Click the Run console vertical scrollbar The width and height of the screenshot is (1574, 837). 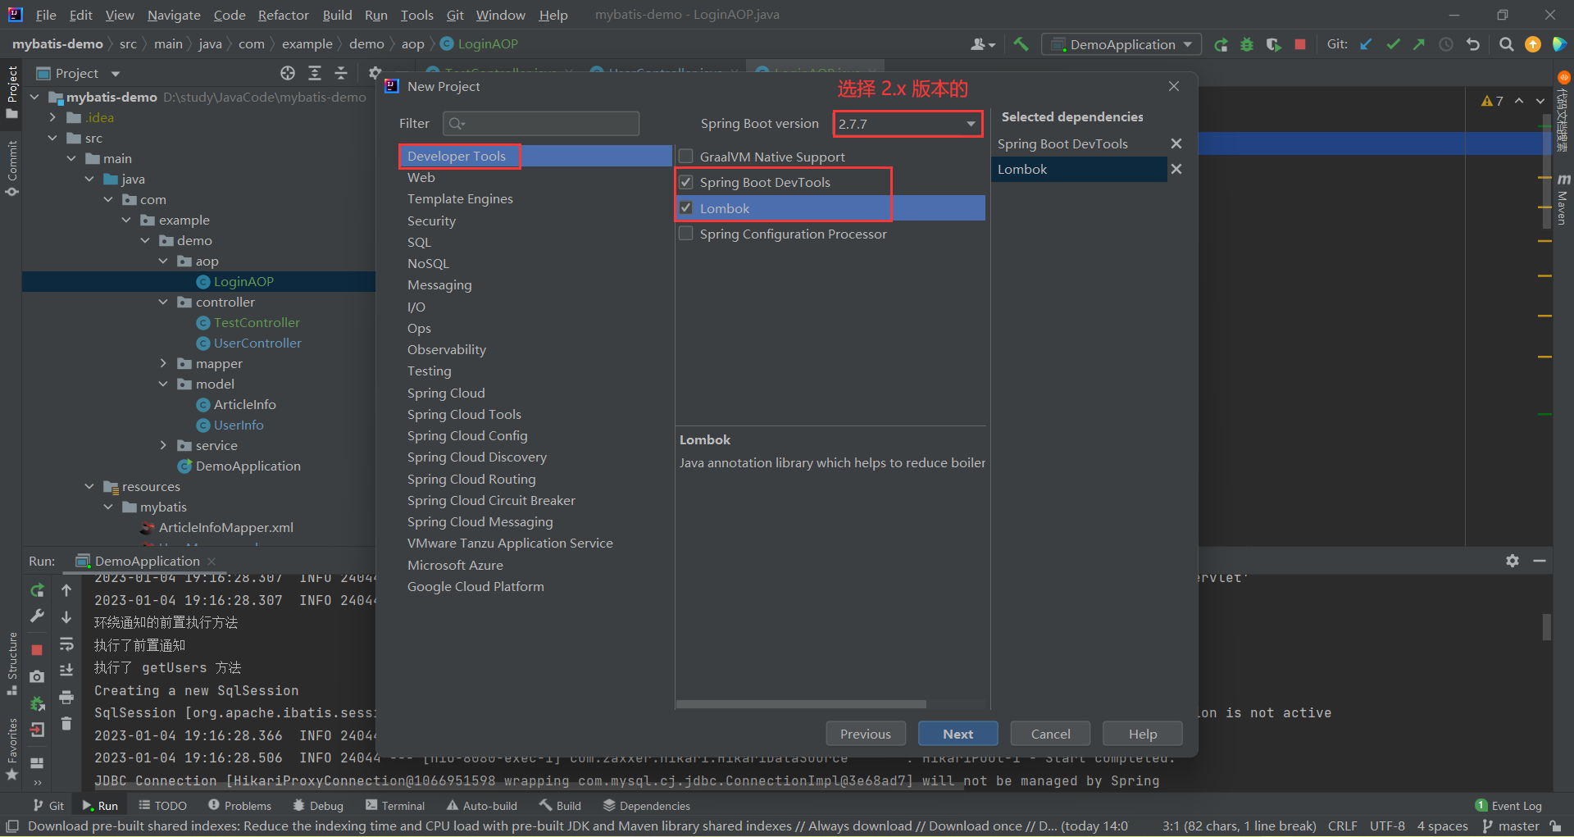coord(1546,627)
